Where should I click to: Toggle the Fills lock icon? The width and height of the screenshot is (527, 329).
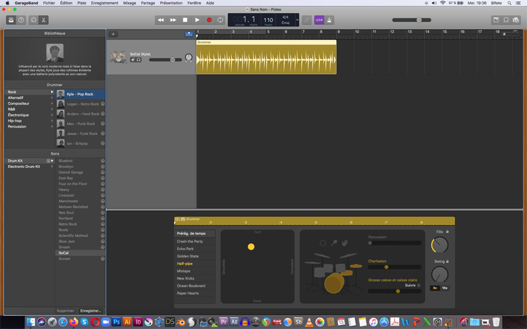point(447,232)
